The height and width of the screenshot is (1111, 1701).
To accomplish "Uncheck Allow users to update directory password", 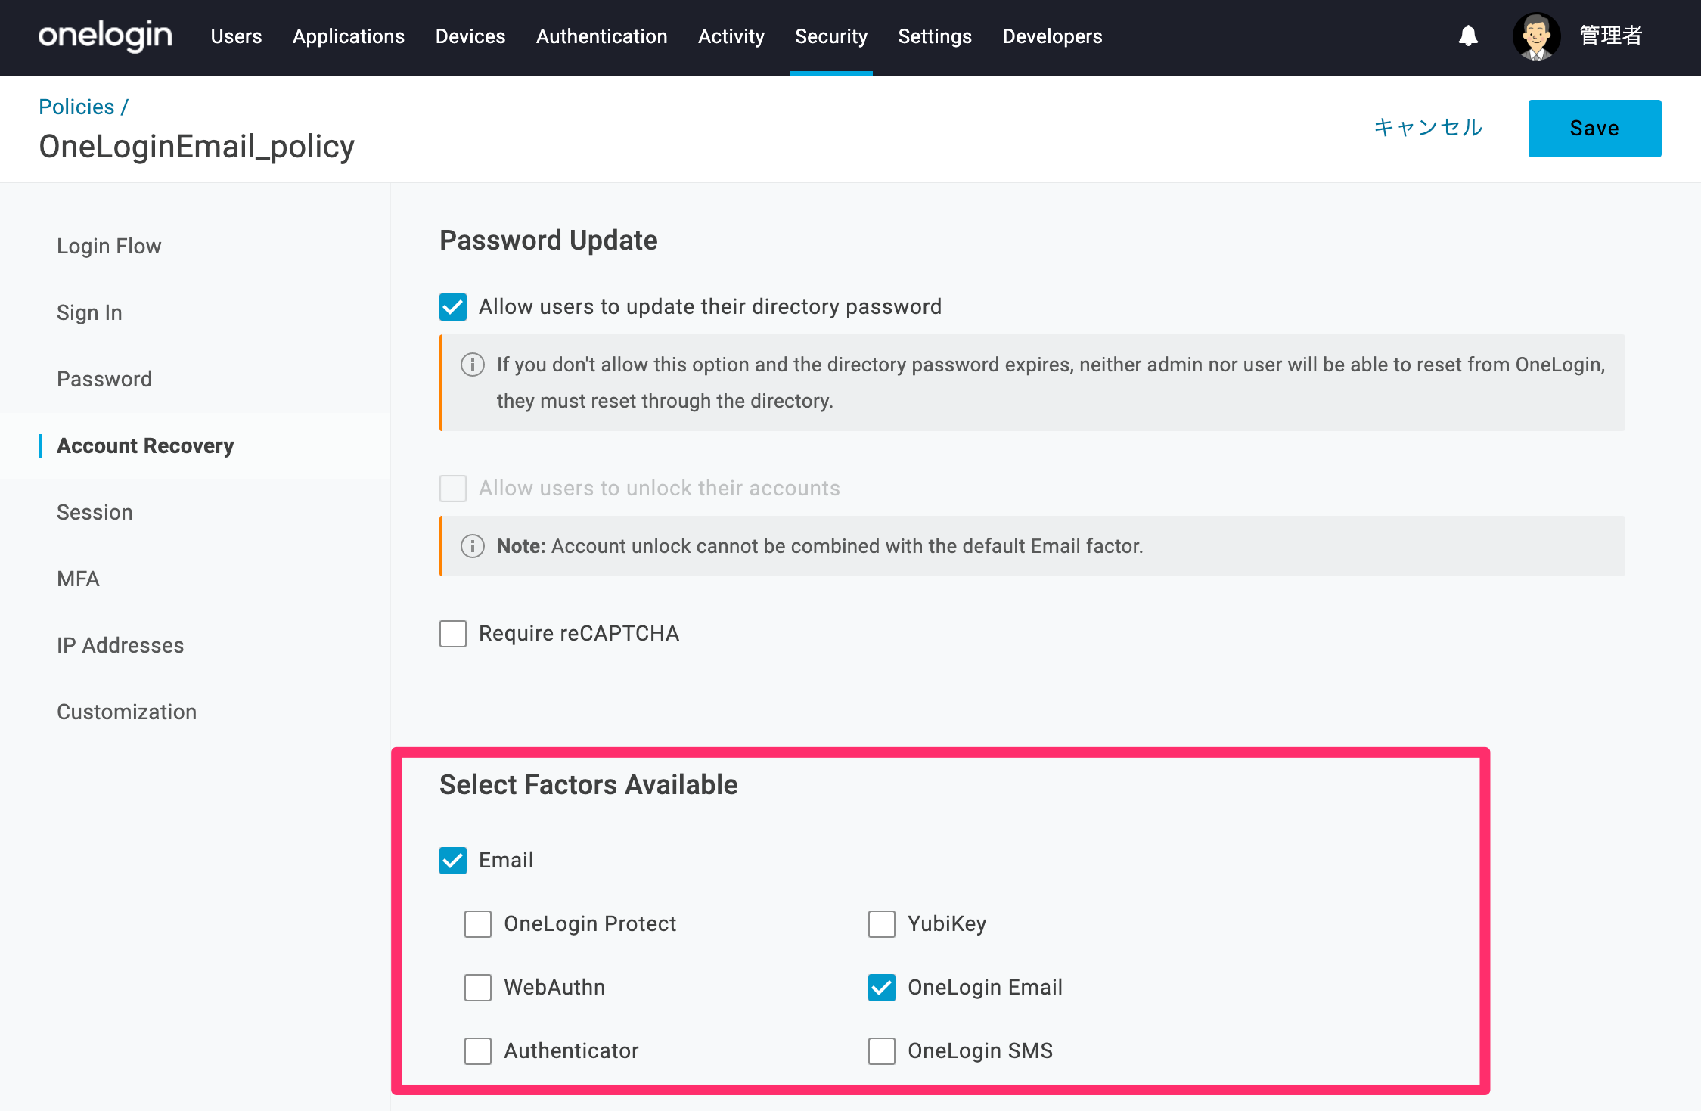I will tap(453, 307).
